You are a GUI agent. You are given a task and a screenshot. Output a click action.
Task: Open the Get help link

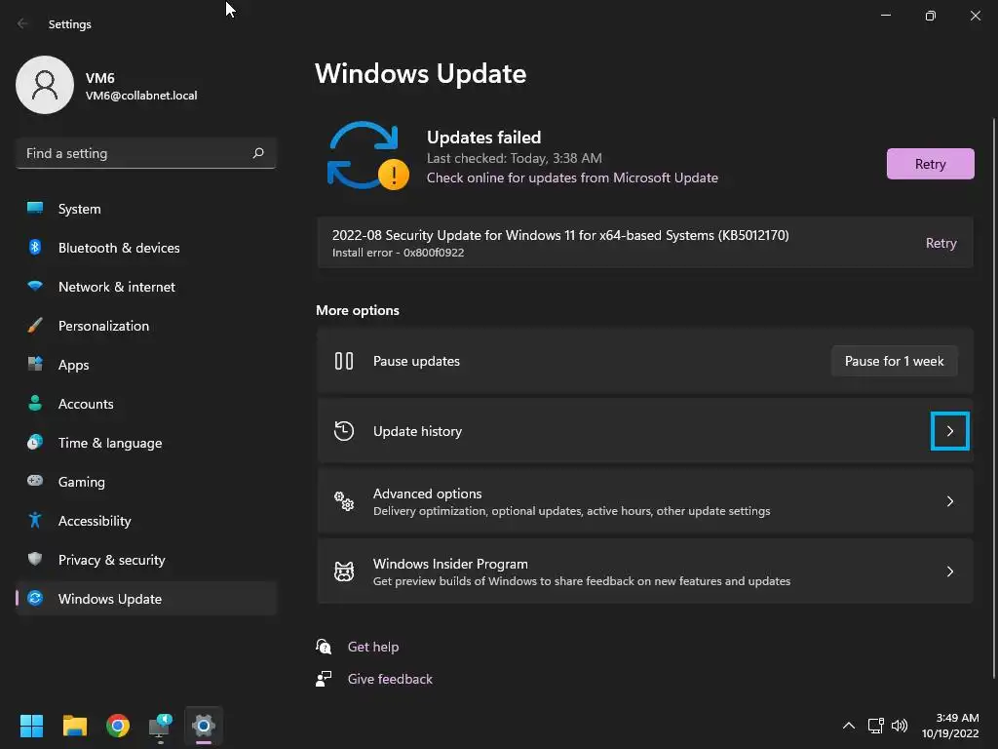(373, 647)
